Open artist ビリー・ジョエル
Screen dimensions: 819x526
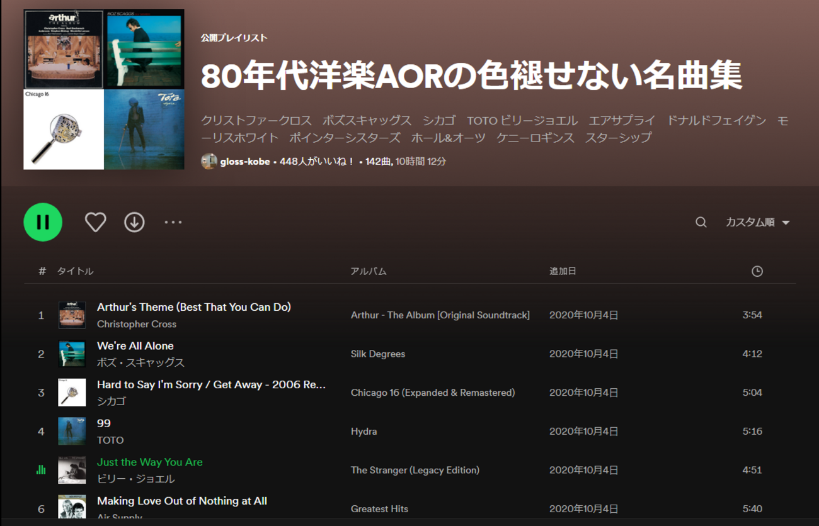(136, 479)
